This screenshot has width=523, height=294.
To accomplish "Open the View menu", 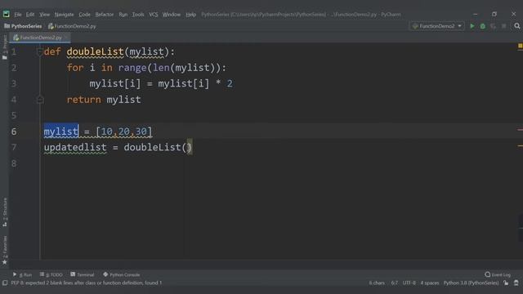I will pyautogui.click(x=44, y=15).
